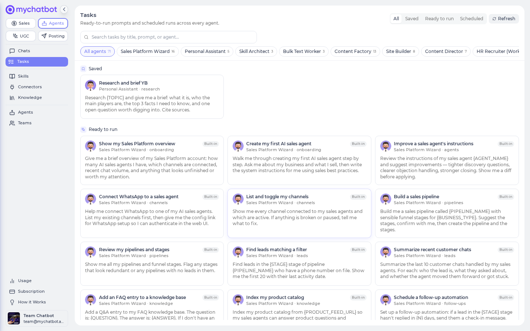This screenshot has height=331, width=530.
Task: Open Connectors in the sidebar
Action: (37, 87)
